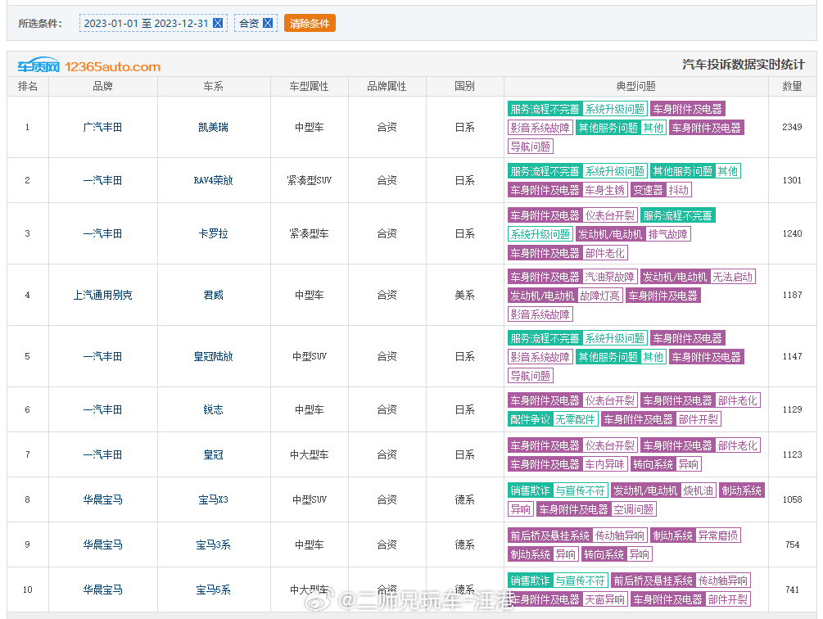
Task: Open the 广汽丰田 brand link
Action: 103,127
